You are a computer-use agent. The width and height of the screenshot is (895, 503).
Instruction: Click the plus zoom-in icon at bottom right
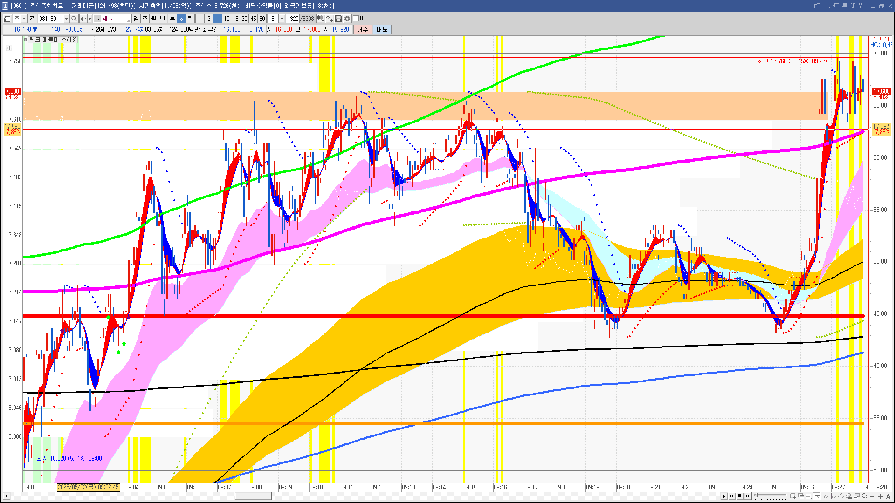click(x=881, y=496)
